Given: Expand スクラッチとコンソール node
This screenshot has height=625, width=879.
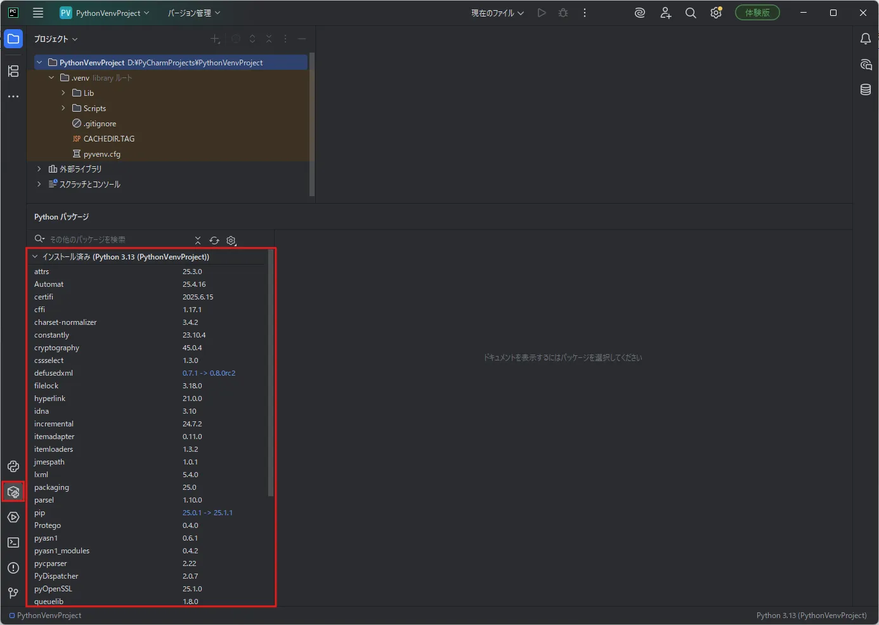Looking at the screenshot, I should click(39, 184).
